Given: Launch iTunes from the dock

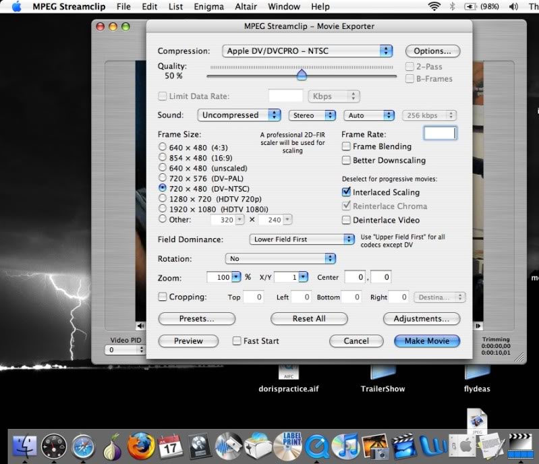Looking at the screenshot, I should pos(346,446).
